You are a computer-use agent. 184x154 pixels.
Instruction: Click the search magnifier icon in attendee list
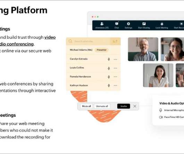(70, 41)
